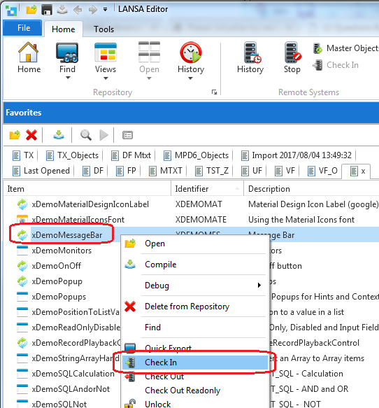Sort by the Identifier column header
The width and height of the screenshot is (379, 408).
click(x=207, y=189)
